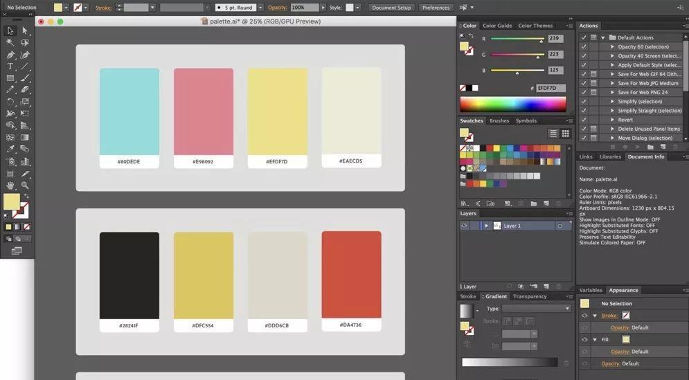Switch to the Color Guide tab
Image resolution: width=689 pixels, height=380 pixels.
(x=497, y=26)
